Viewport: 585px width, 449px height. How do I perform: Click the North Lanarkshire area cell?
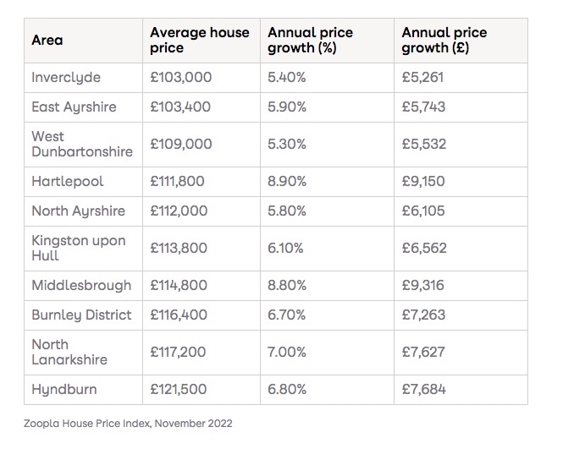point(69,352)
